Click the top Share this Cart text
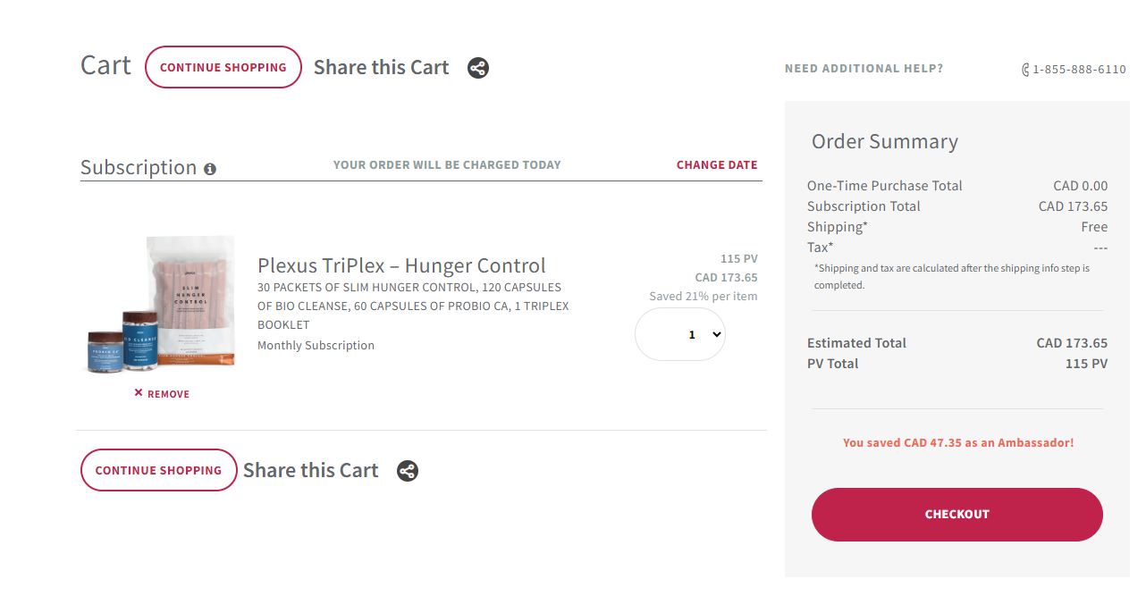 [381, 68]
